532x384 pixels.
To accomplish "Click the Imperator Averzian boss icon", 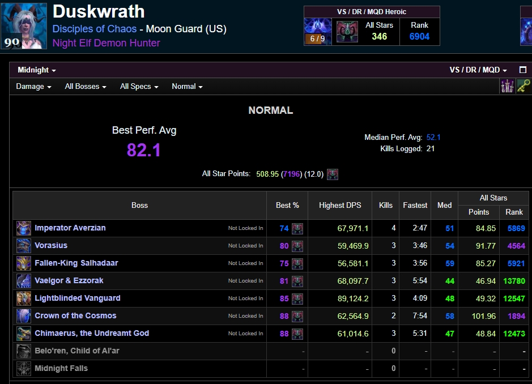I will pyautogui.click(x=24, y=228).
